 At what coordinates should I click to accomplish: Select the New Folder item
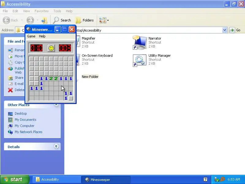90,77
